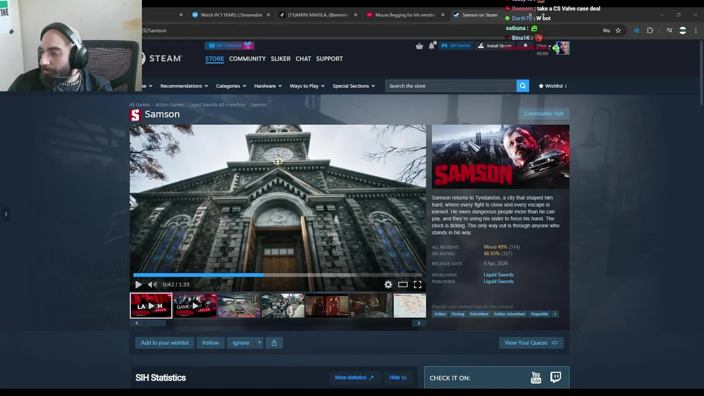
Task: Go to Steam STORE menu
Action: pos(215,59)
